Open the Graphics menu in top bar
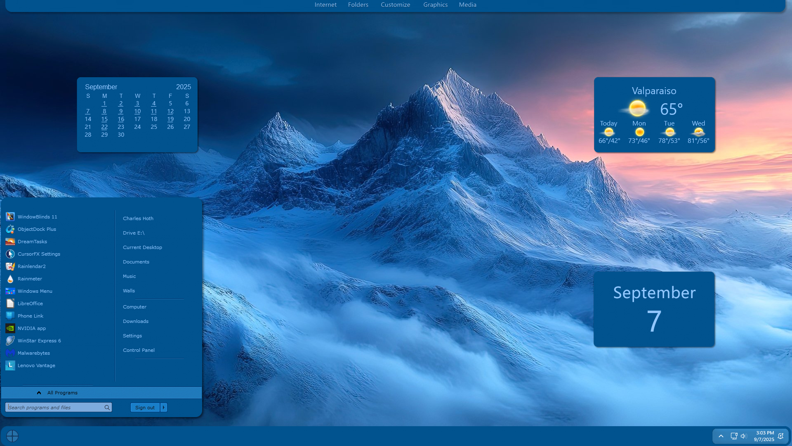The image size is (792, 446). coord(435,5)
